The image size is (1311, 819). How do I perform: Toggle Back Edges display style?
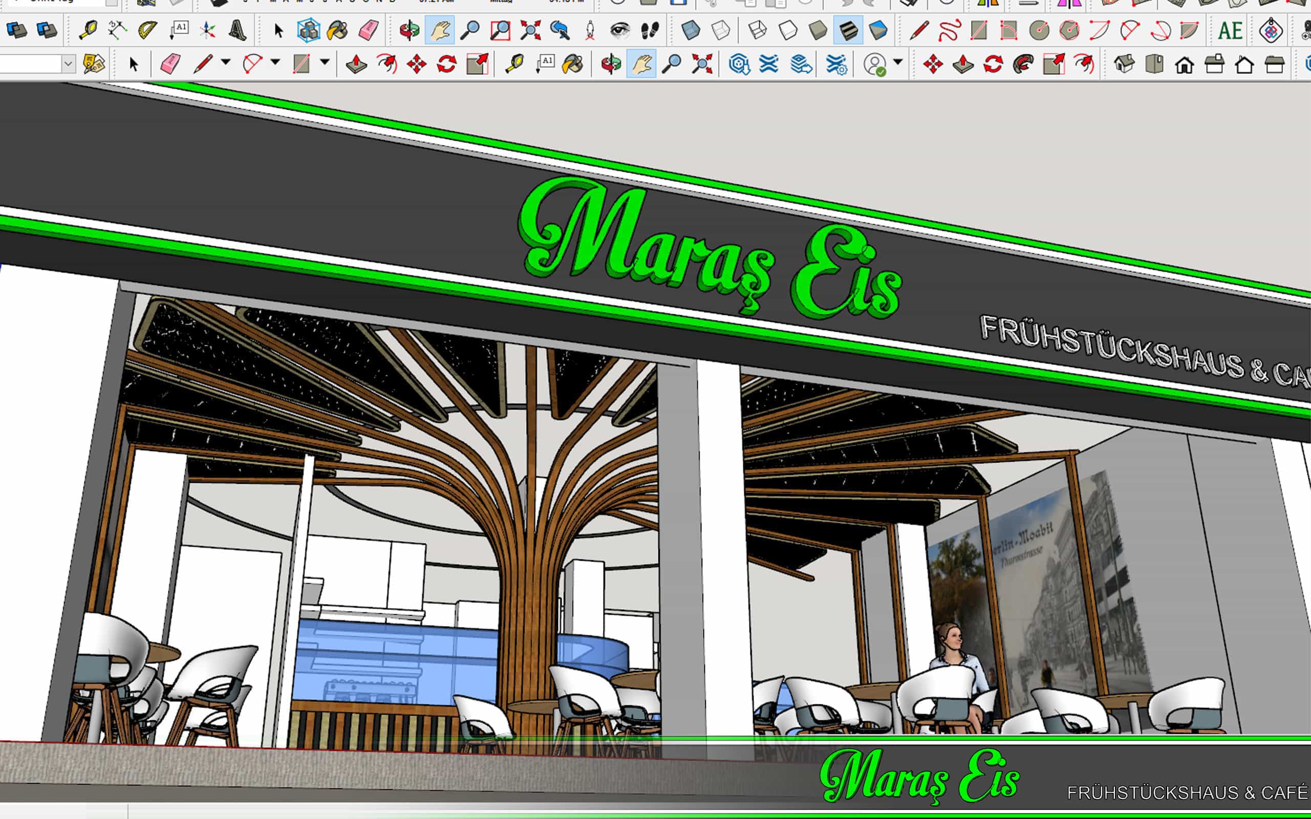click(720, 30)
